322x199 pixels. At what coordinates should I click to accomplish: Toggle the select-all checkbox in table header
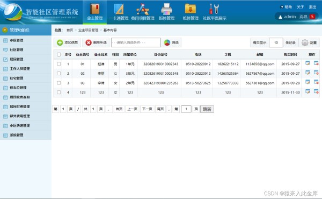pyautogui.click(x=58, y=54)
